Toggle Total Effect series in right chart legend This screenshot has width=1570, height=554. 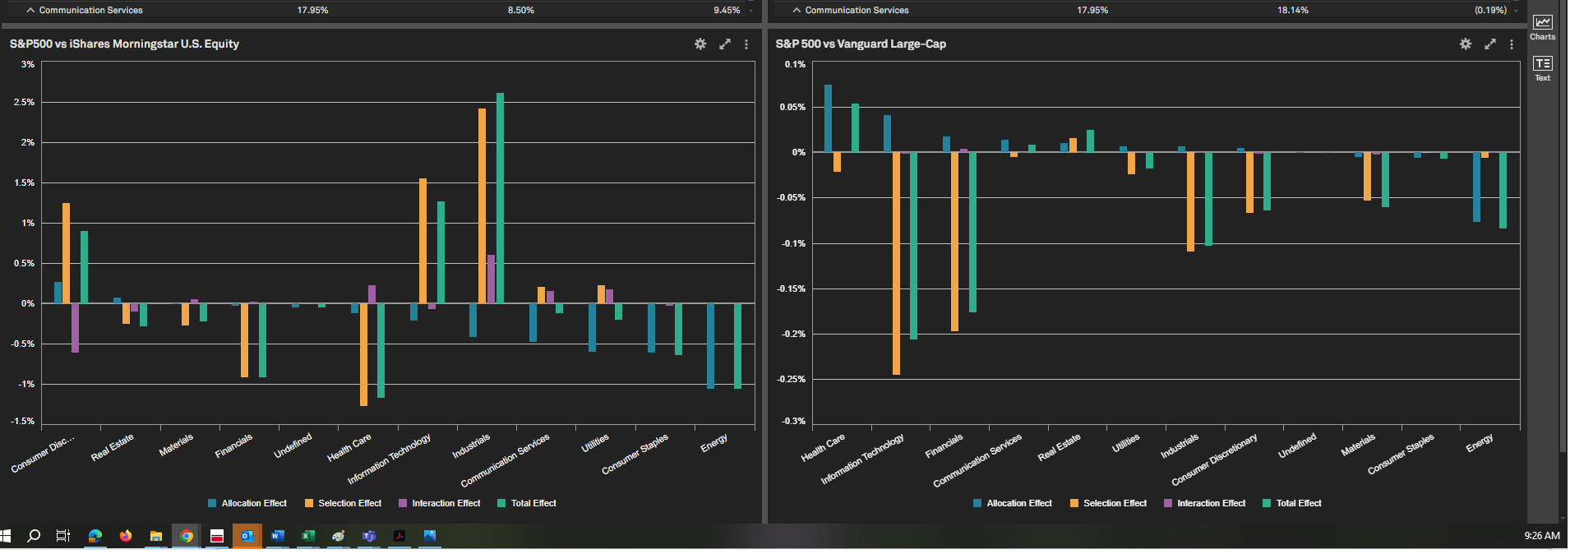pyautogui.click(x=1292, y=503)
